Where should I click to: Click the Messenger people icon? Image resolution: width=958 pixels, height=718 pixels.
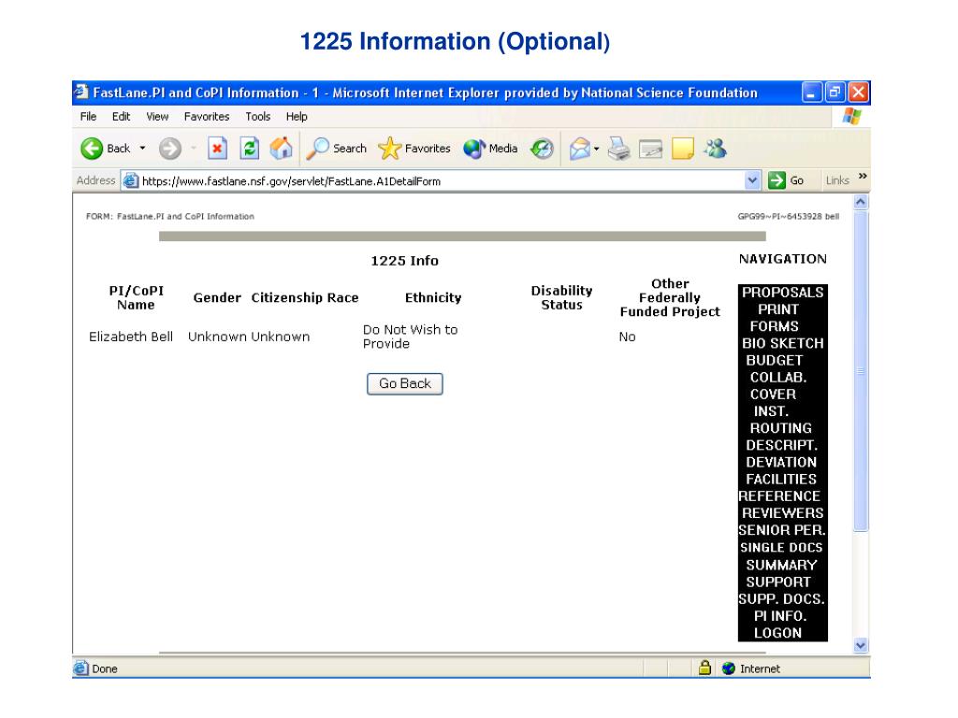click(715, 149)
